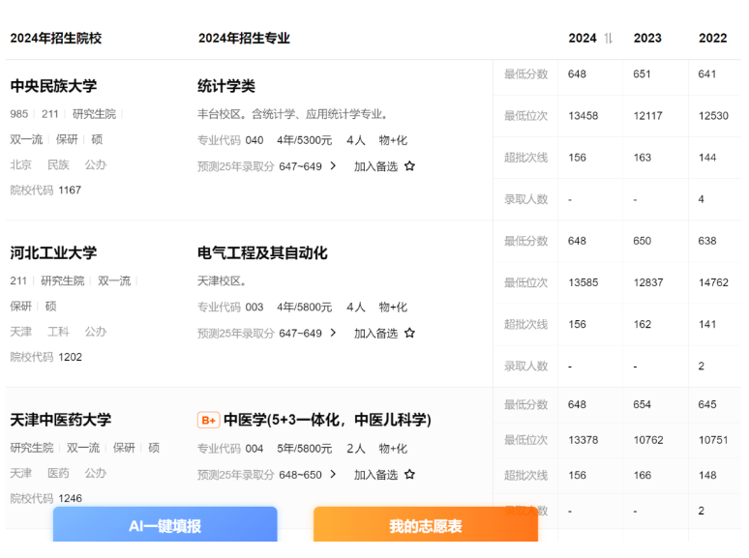Click the 2024年招生院校 header

56,38
